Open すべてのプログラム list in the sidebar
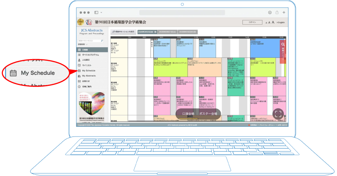 (89, 55)
